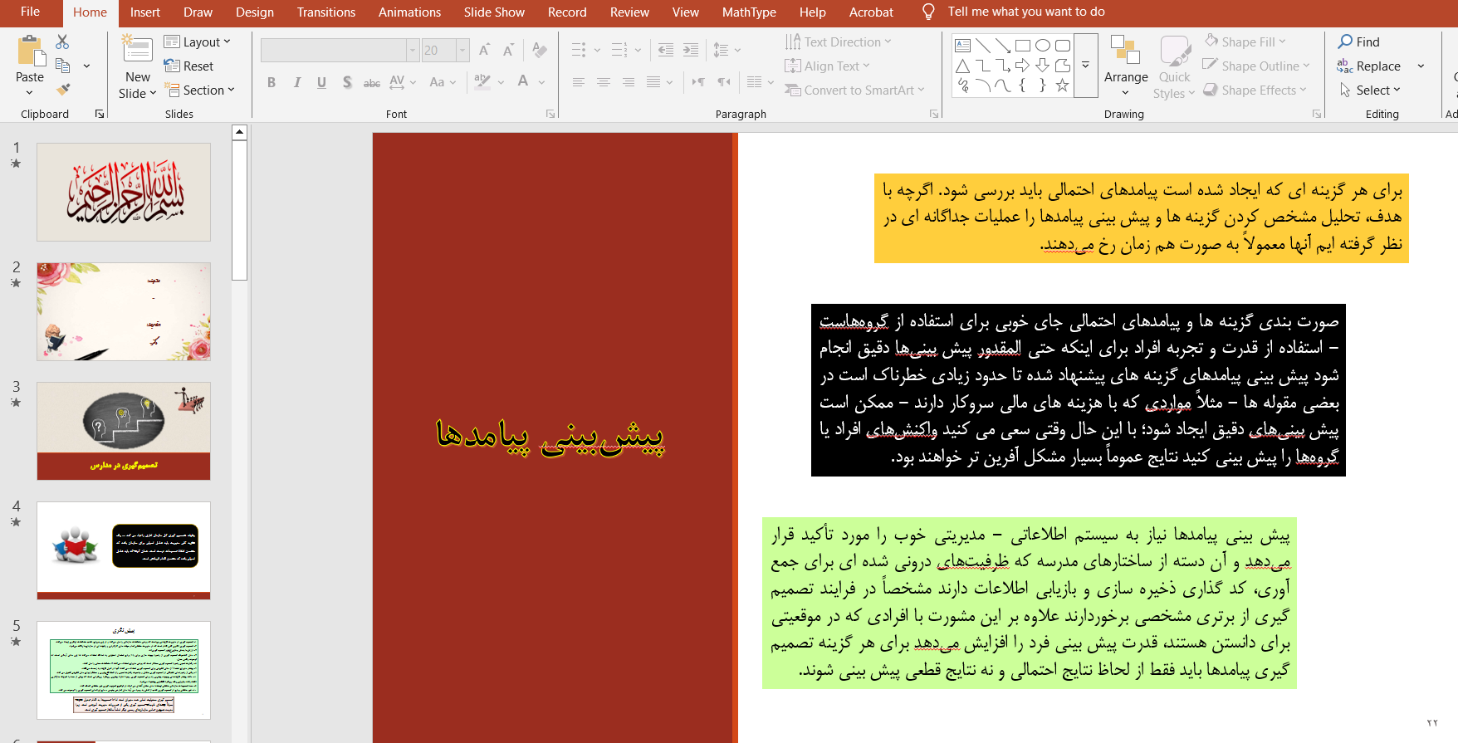Click the Find button

[1358, 42]
